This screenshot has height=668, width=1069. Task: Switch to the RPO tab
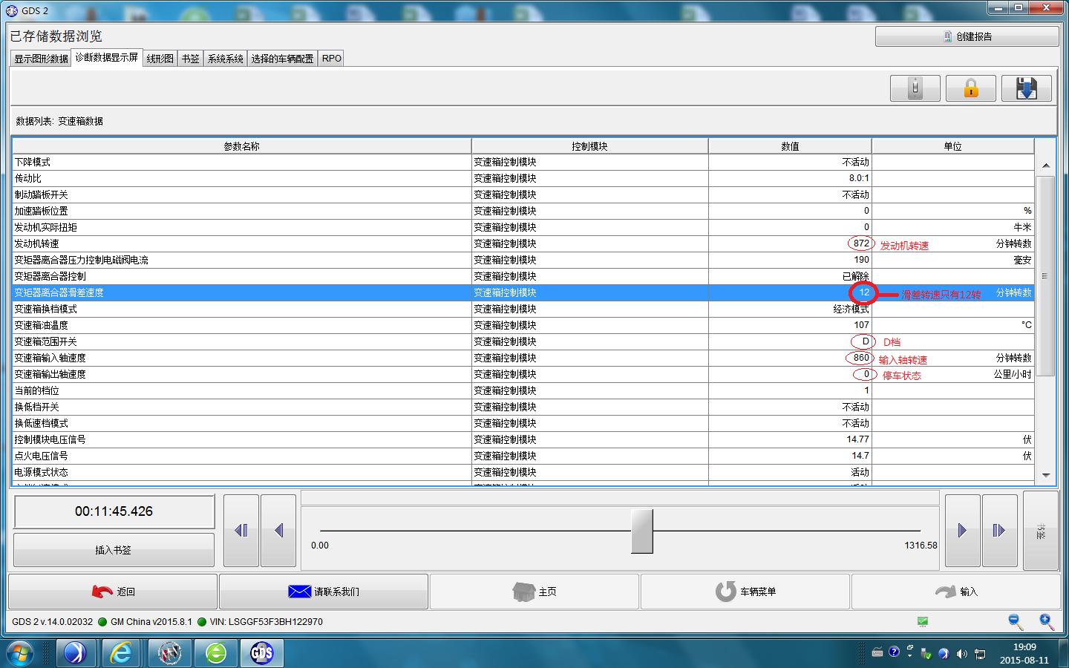pos(332,59)
